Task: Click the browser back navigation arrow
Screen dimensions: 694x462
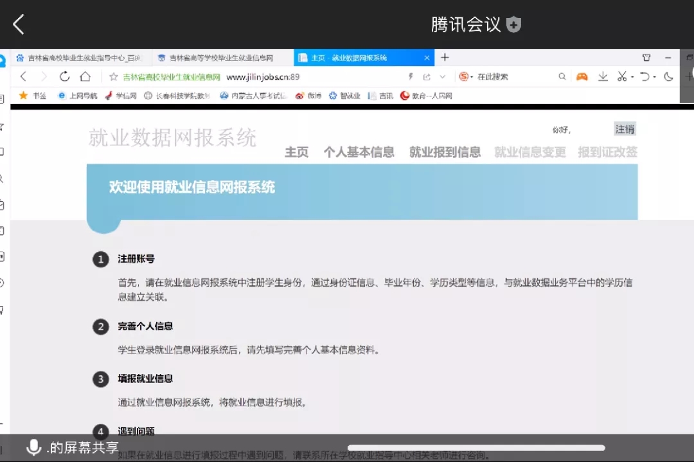Action: tap(23, 76)
